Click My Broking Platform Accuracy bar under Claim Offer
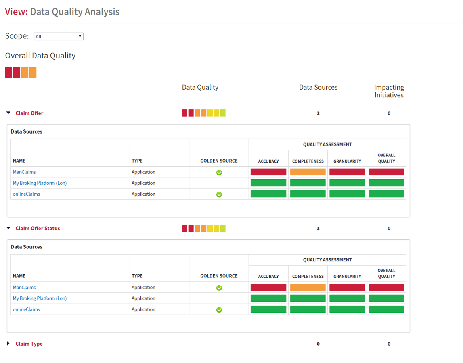 (268, 183)
